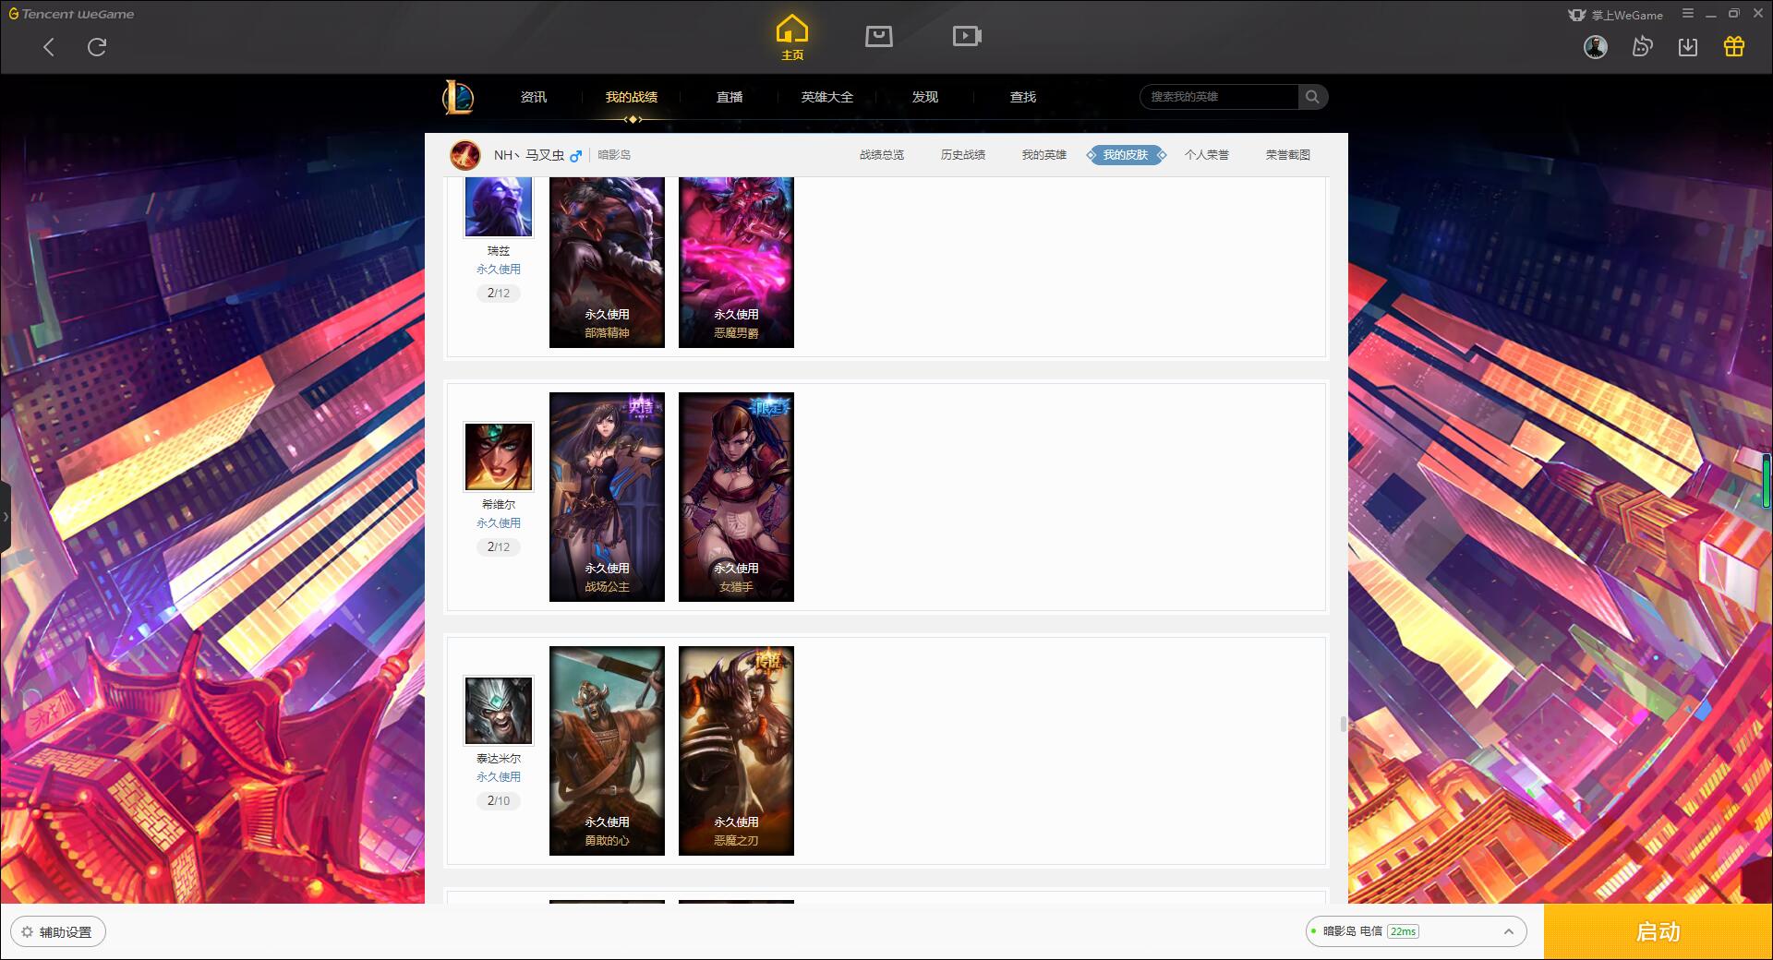Click the summoner name NH丶马叉虫

(x=529, y=155)
